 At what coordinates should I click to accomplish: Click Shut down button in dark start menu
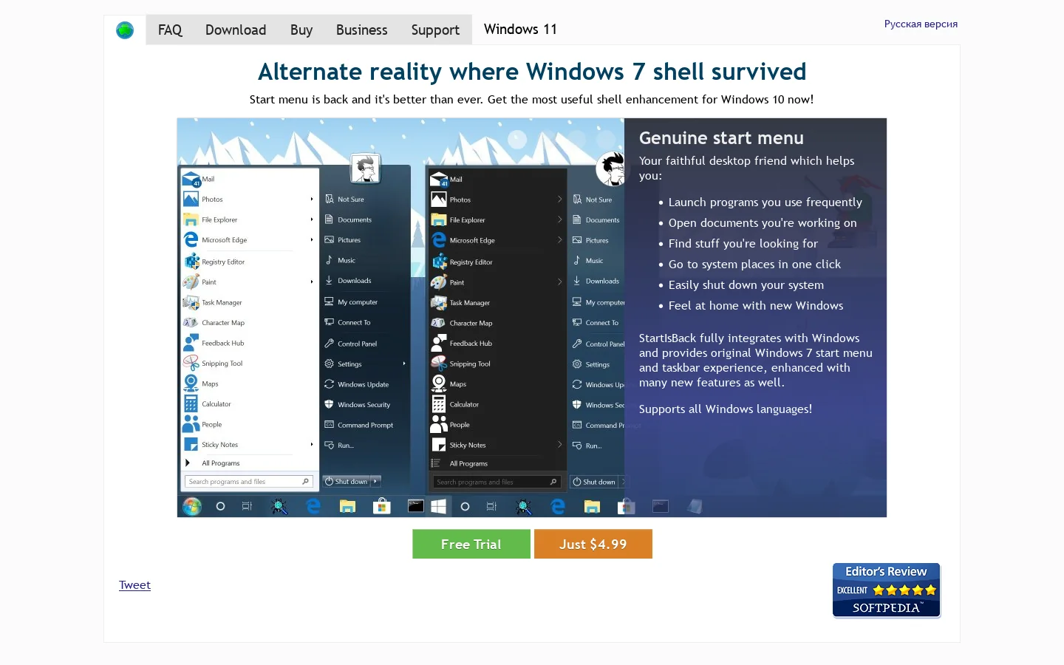coord(594,482)
